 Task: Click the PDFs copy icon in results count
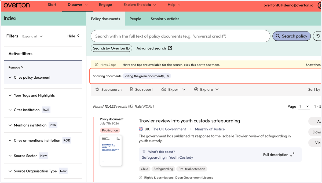point(131,106)
